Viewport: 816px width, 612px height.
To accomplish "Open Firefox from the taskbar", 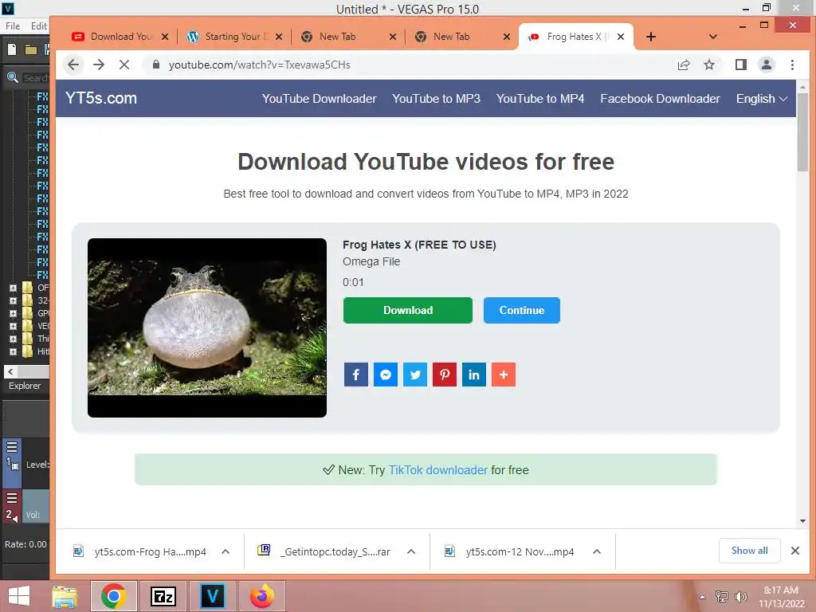I will pos(261,596).
